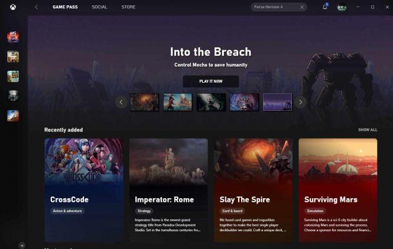Open the Surviving Mars game card
Image resolution: width=393 pixels, height=249 pixels.
click(x=338, y=190)
